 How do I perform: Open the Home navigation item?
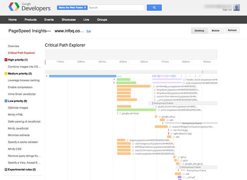(x=12, y=19)
